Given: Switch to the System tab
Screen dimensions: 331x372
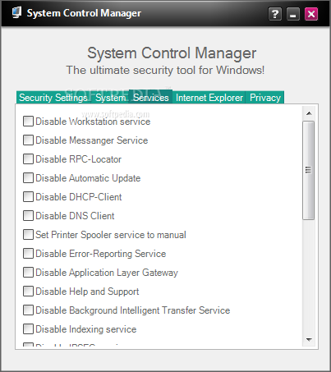Looking at the screenshot, I should (x=110, y=98).
